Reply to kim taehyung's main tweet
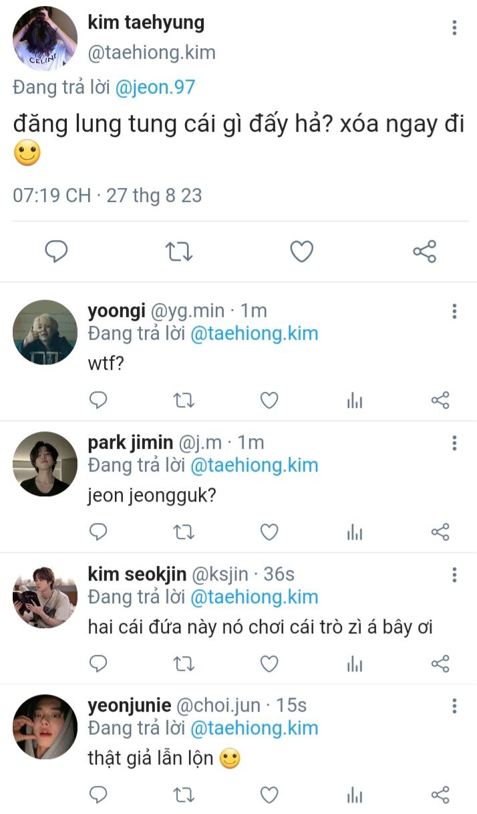477x814 pixels. (x=56, y=251)
